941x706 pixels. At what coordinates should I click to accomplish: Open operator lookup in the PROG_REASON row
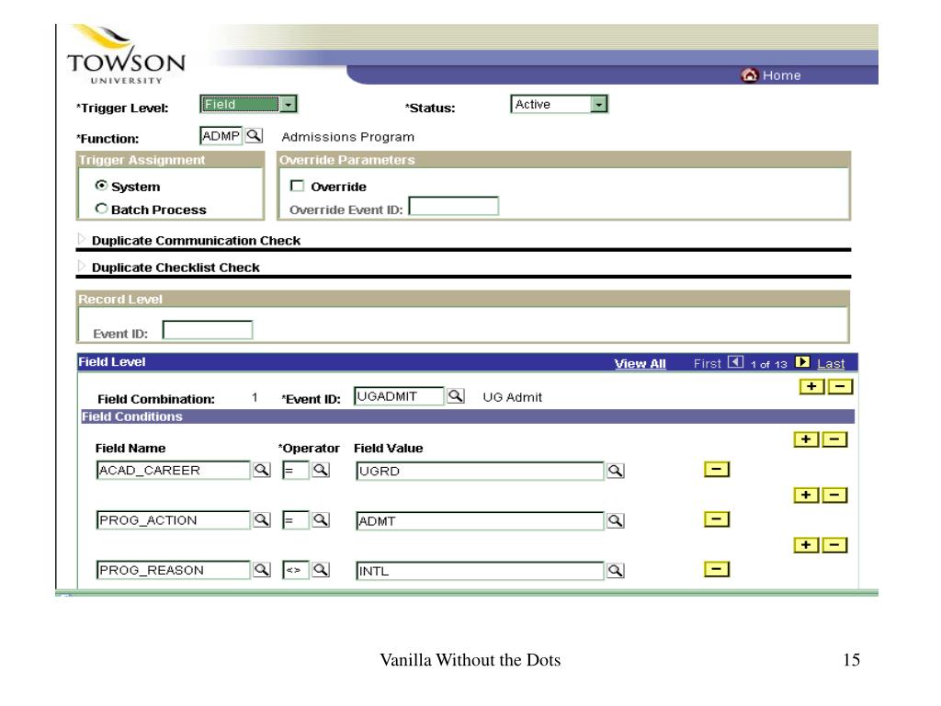pos(321,569)
